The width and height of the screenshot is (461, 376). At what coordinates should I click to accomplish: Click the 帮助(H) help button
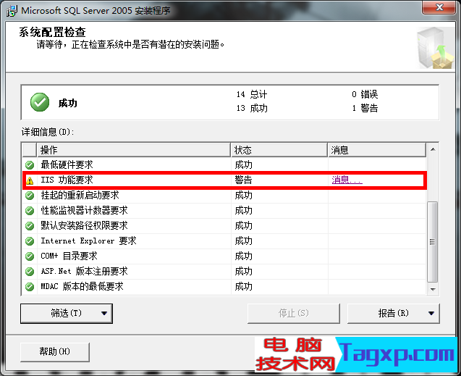pyautogui.click(x=55, y=352)
